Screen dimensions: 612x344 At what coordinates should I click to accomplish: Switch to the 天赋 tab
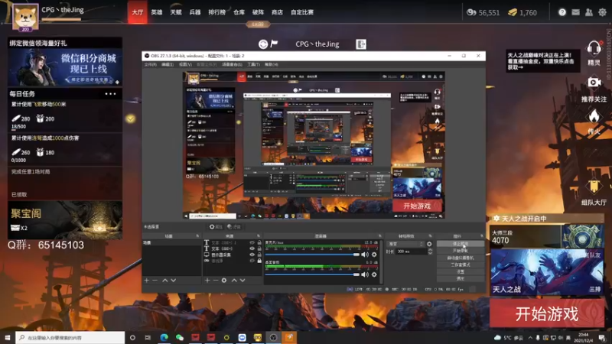pos(176,12)
